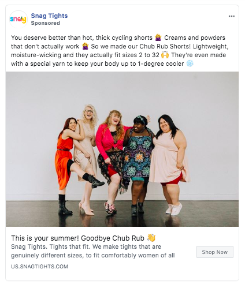This screenshot has width=245, height=288.
Task: Open the Snag Tights page name link
Action: coord(49,16)
